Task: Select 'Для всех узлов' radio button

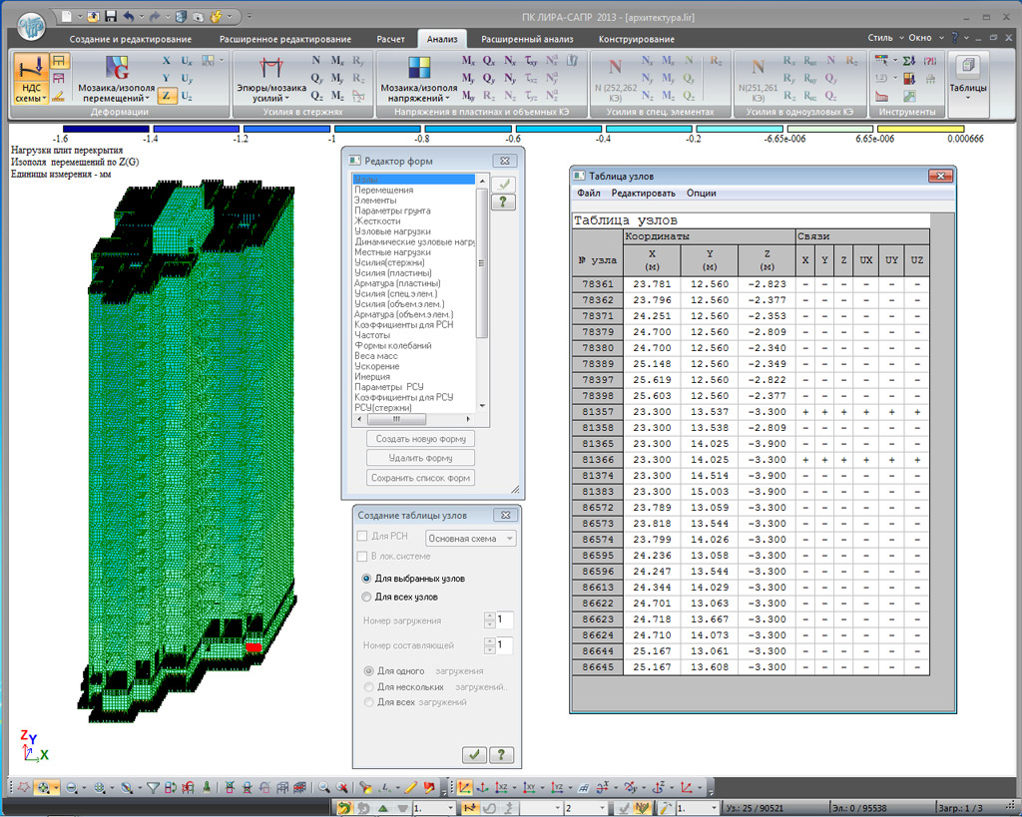Action: point(366,597)
